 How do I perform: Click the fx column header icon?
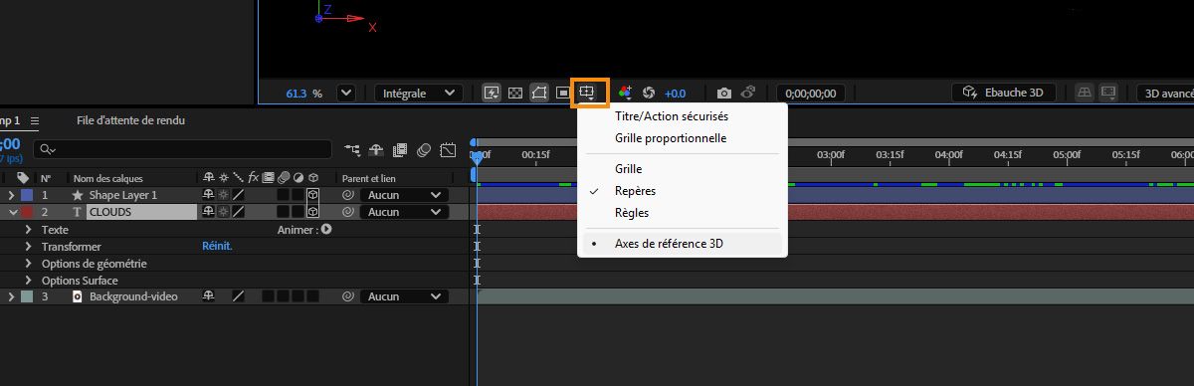click(x=254, y=178)
